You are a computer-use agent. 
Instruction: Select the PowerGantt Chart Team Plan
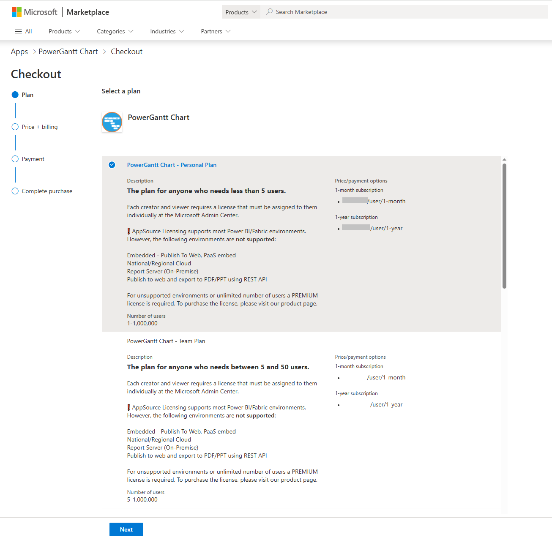pyautogui.click(x=166, y=341)
